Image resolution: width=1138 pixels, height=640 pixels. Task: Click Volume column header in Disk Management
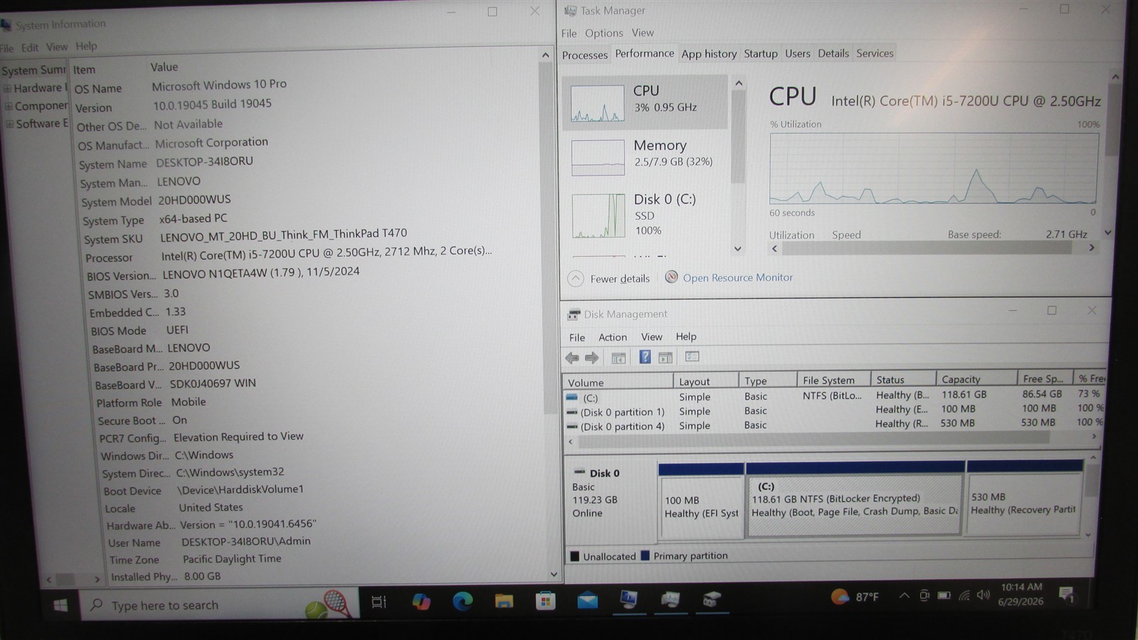(x=617, y=382)
